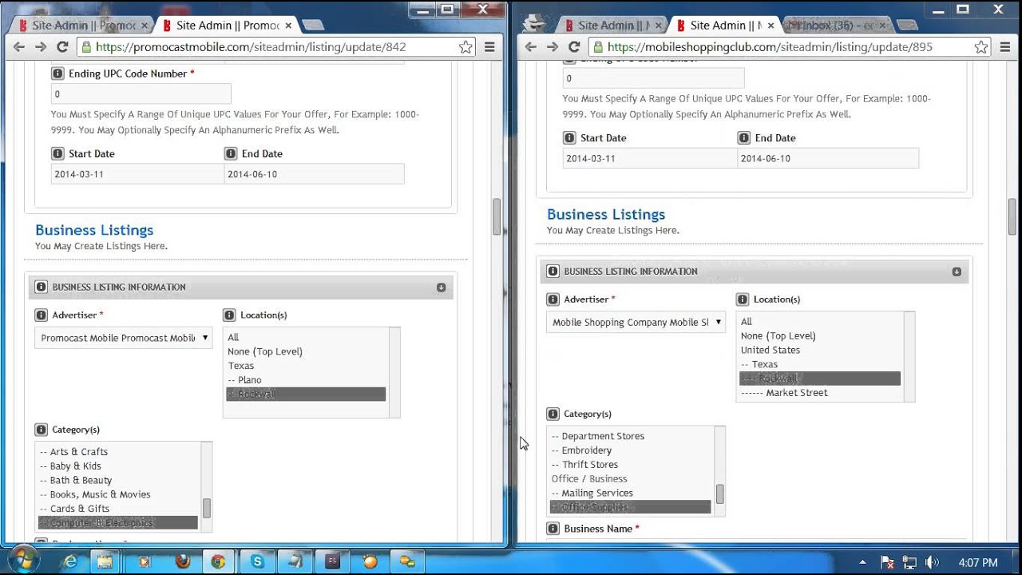Click Location(s) info icon in promocastmobile window
Image resolution: width=1022 pixels, height=575 pixels.
[229, 315]
